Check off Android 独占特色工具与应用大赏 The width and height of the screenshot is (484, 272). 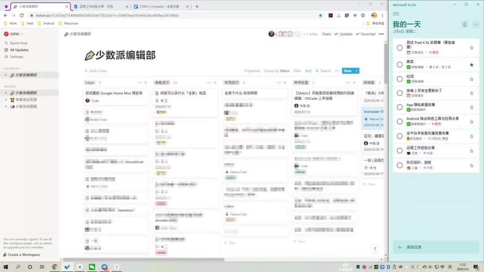coord(399,121)
